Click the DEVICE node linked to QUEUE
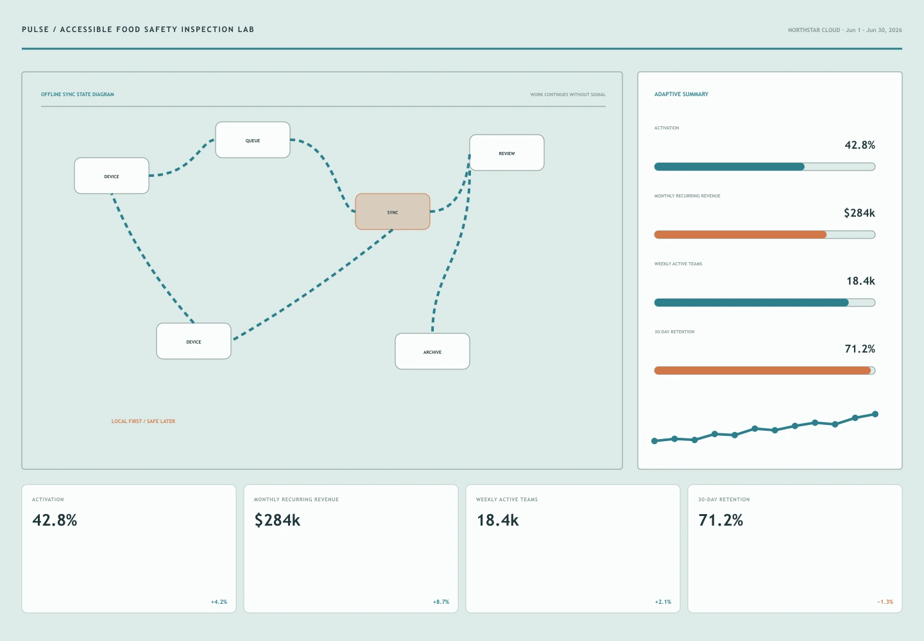Viewport: 924px width, 641px height. pyautogui.click(x=112, y=176)
